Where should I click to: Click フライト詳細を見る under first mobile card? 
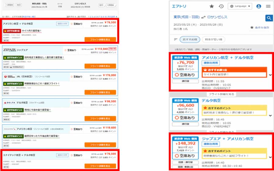point(221,94)
